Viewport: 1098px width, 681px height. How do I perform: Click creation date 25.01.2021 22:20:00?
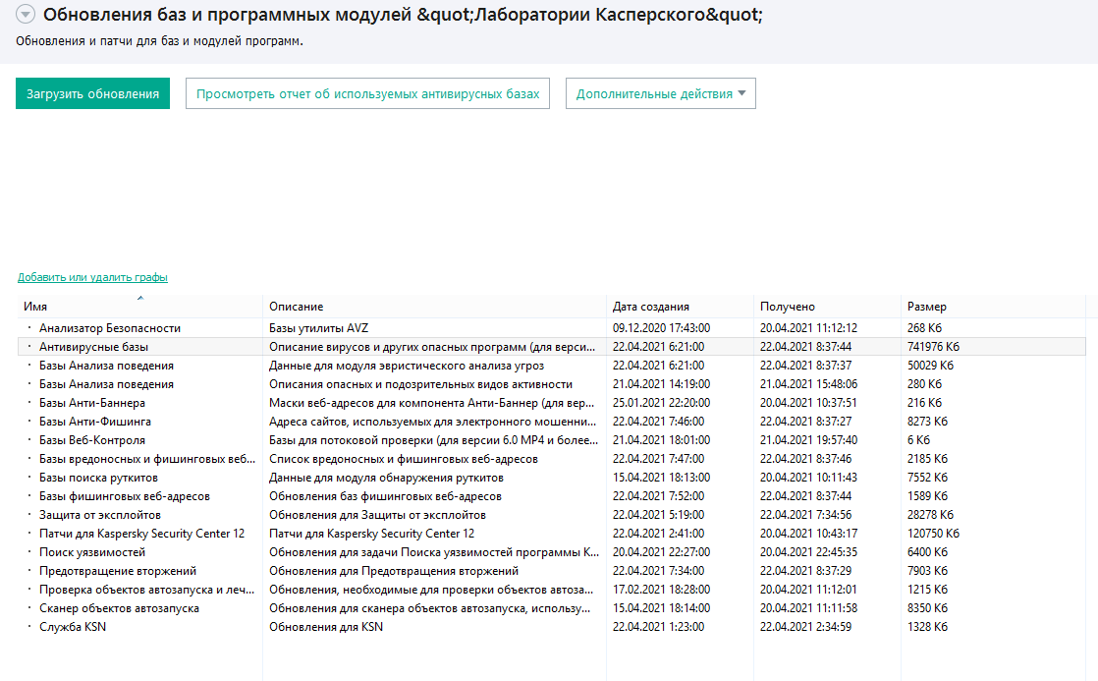point(661,403)
